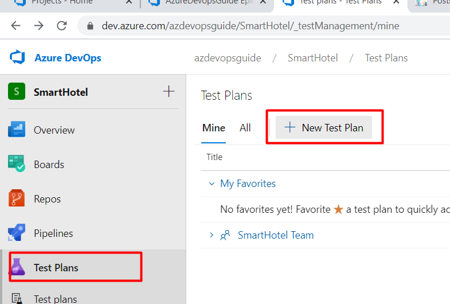Screen dimensions: 450x304
Task: Click the orange favorite star icon
Action: click(338, 209)
